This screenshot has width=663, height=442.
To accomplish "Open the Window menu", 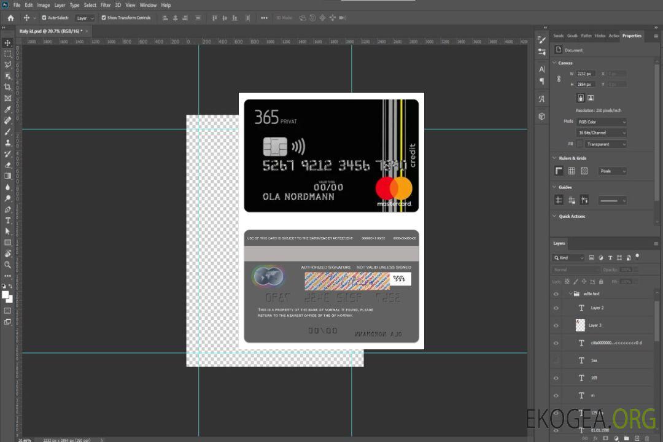I will pyautogui.click(x=148, y=5).
